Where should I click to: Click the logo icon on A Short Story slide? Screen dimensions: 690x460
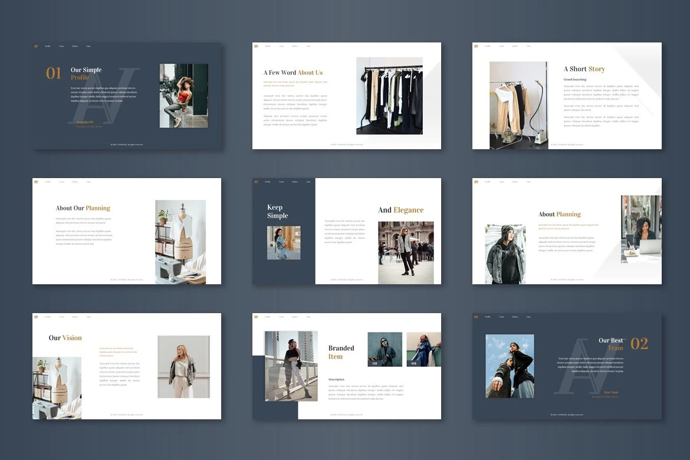(x=476, y=46)
